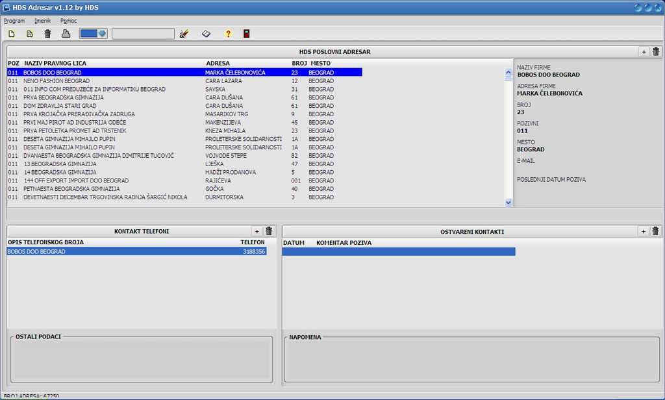The height and width of the screenshot is (400, 665).
Task: Select the DVANAESTA BEOGRADSKA GIMNAZIJA DIMITRIJE TUCOVIĆ row
Action: 184,156
